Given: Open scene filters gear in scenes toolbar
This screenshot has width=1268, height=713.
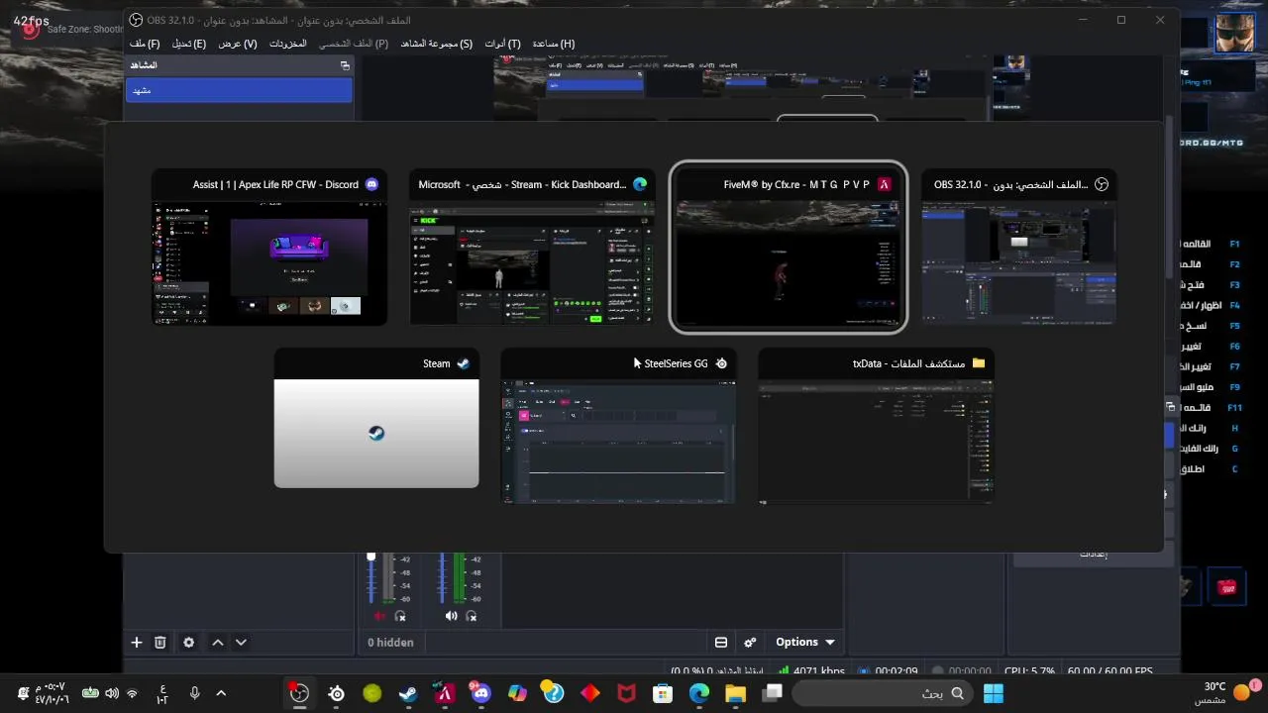Looking at the screenshot, I should [188, 642].
